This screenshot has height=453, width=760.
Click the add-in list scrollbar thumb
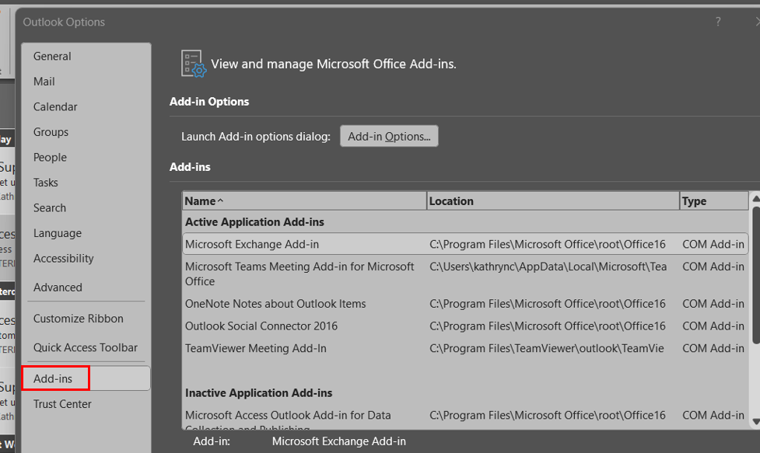pos(755,276)
